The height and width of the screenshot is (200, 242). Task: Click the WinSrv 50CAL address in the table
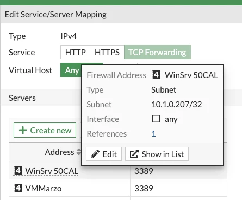coord(52,171)
